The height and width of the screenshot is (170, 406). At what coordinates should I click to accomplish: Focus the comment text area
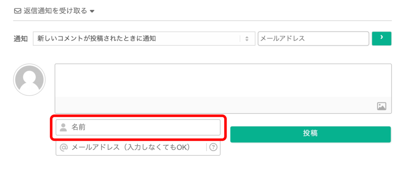(223, 80)
